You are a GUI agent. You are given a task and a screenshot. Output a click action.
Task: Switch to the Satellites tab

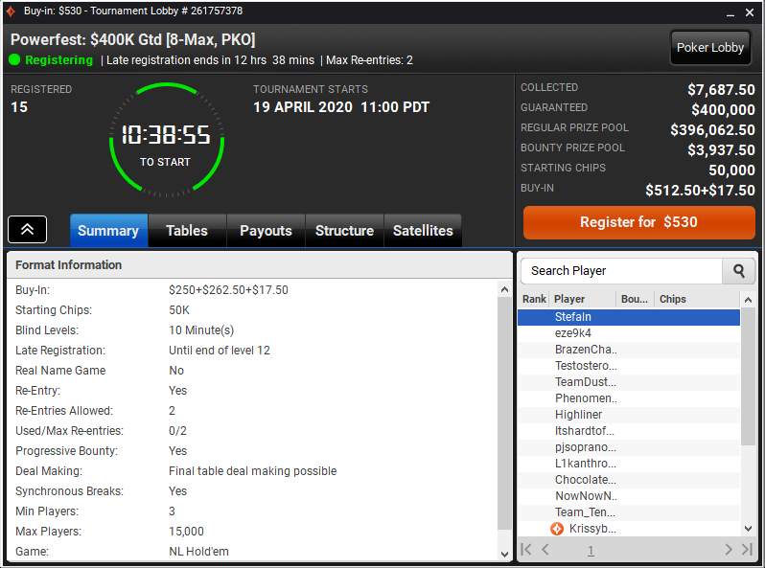(x=423, y=230)
